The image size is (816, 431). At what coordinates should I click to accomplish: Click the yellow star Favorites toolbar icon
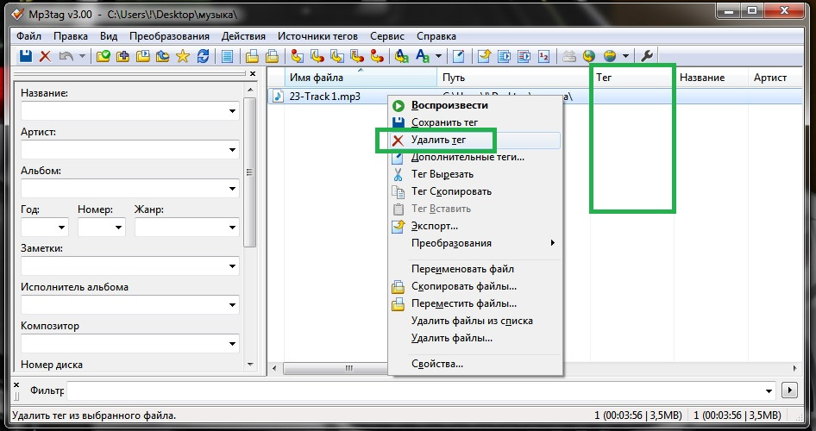(x=183, y=56)
